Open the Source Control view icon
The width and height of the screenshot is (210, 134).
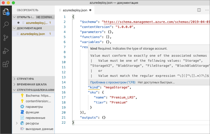pyautogui.click(x=6, y=38)
